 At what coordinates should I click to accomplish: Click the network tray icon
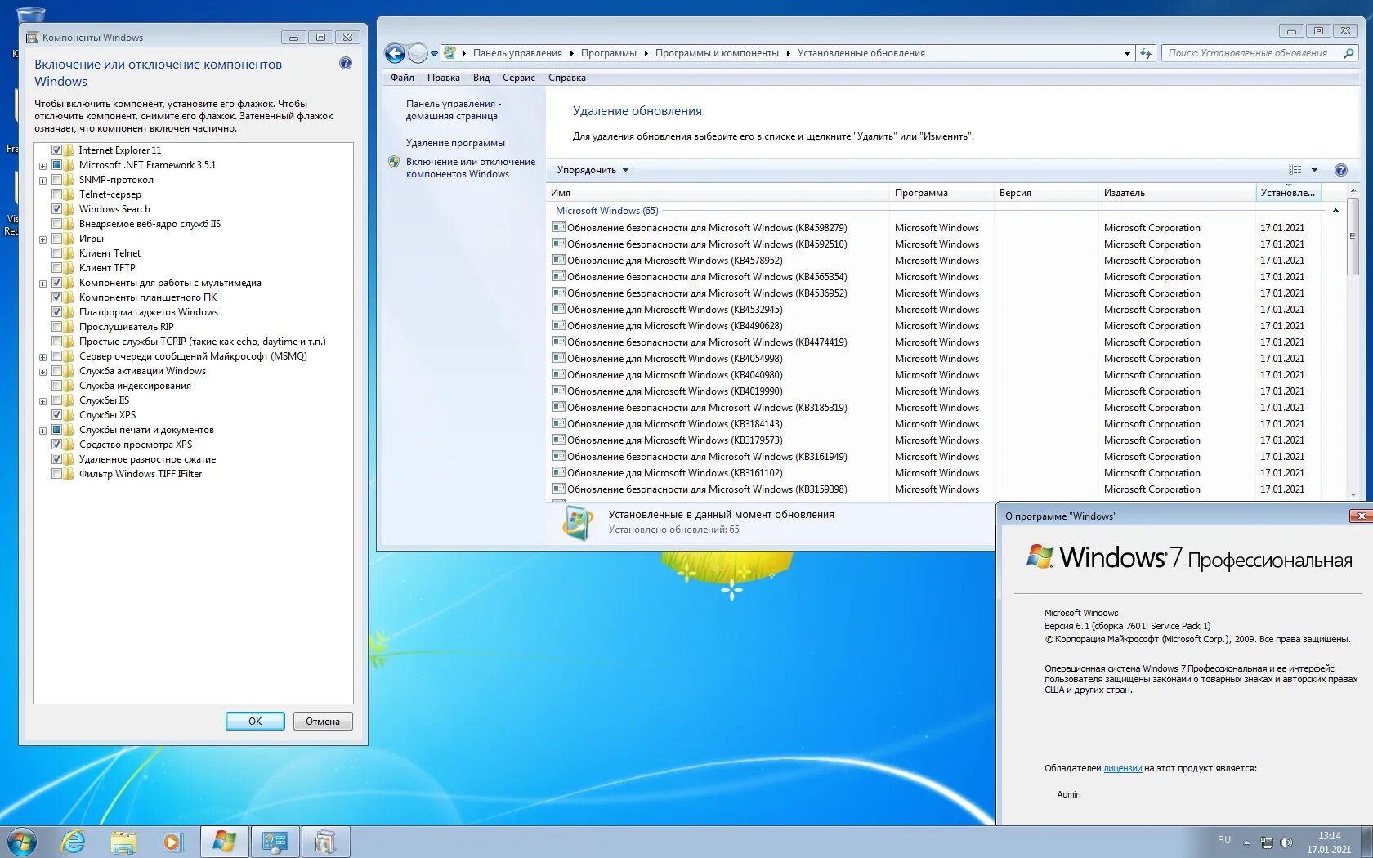1267,842
